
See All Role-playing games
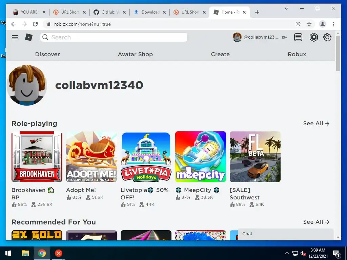point(316,123)
